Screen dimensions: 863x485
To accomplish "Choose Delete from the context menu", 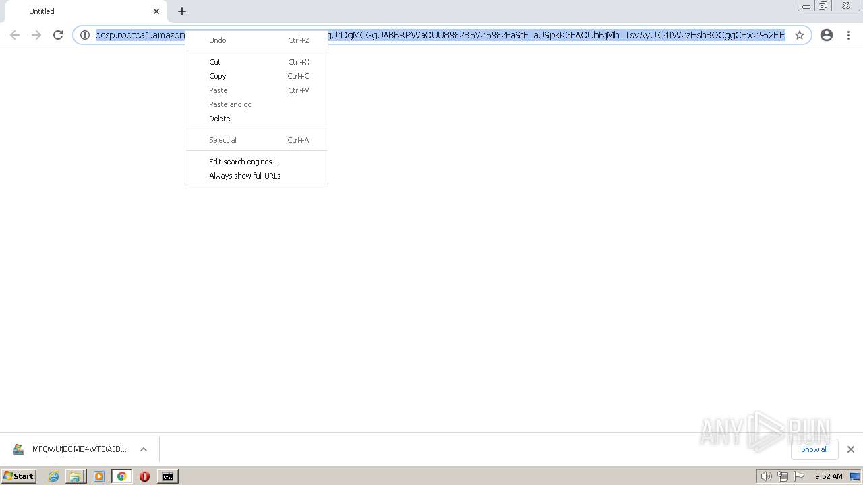I will [x=256, y=119].
